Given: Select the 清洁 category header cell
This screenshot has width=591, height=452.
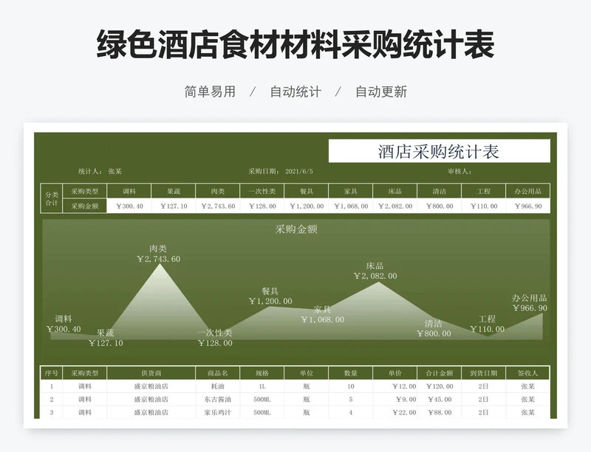Looking at the screenshot, I should (x=440, y=191).
